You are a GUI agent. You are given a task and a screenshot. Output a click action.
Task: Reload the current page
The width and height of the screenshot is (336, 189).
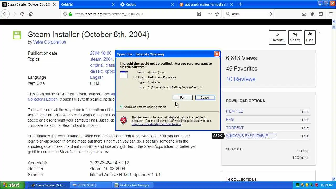[22, 14]
